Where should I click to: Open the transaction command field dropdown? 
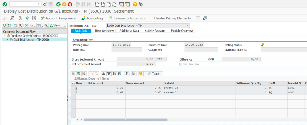point(39,4)
